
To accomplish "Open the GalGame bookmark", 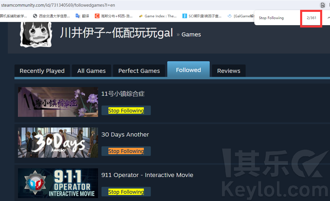I will coord(241,16).
